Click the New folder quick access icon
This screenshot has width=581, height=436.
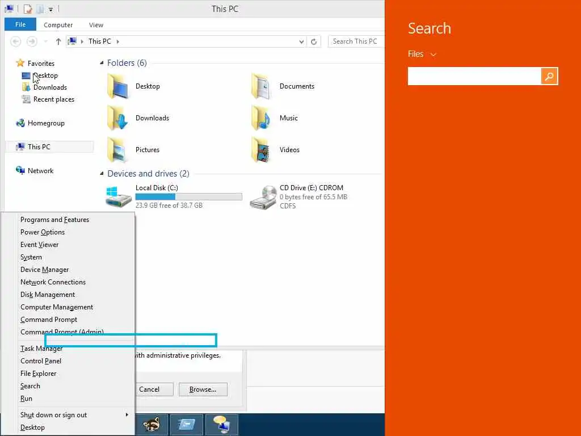[x=40, y=9]
